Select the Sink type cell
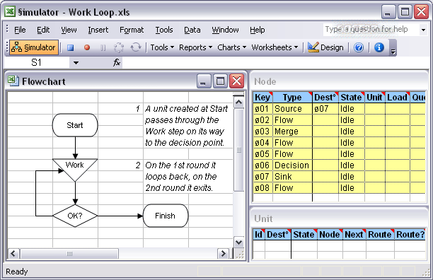 point(292,177)
